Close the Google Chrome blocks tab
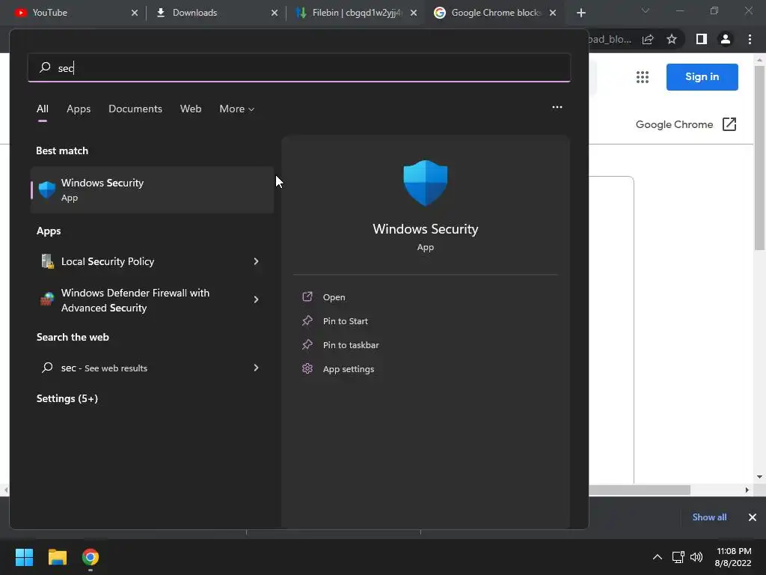Screen dimensions: 766x575 [x=553, y=13]
